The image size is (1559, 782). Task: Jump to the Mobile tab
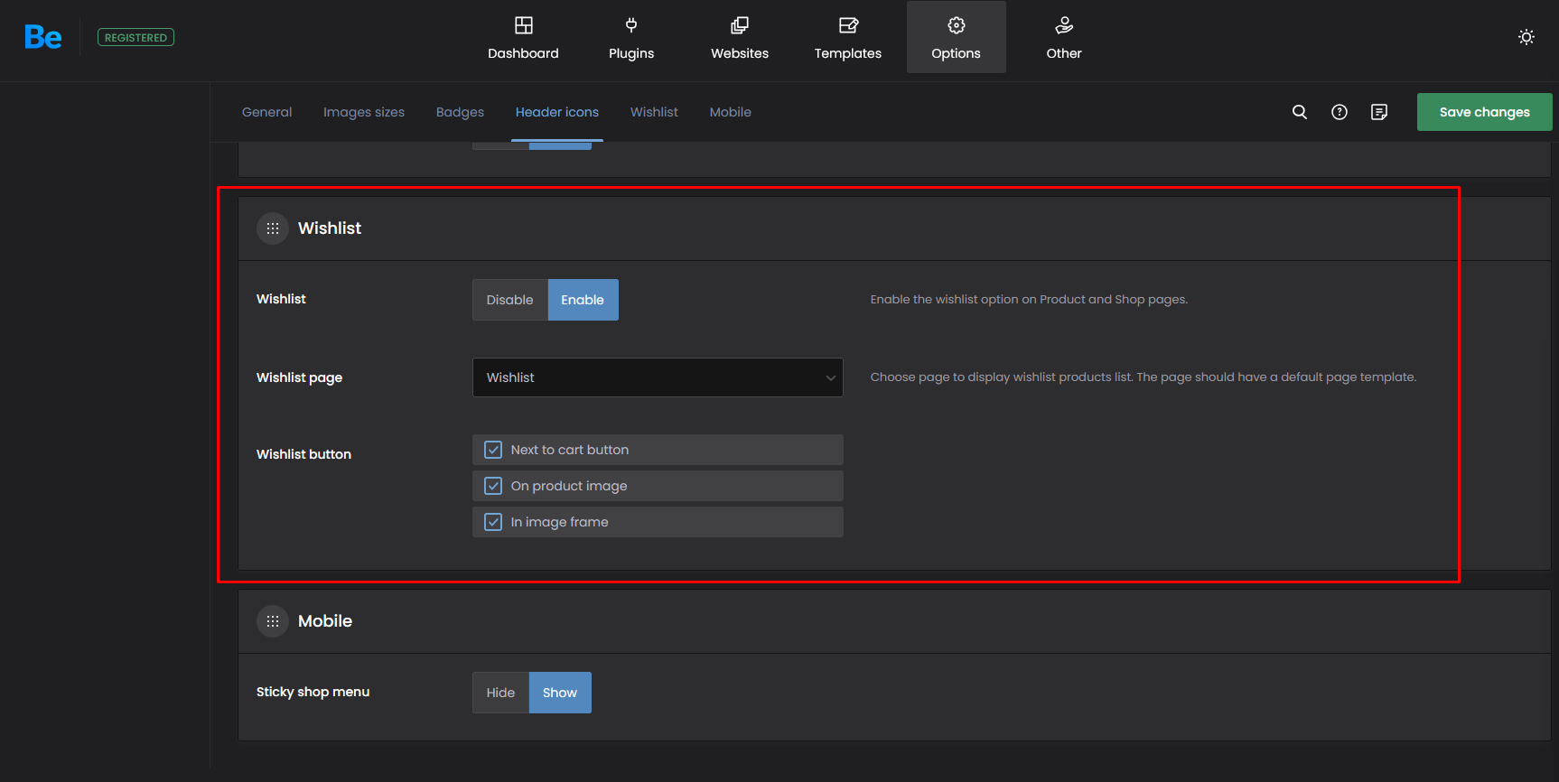tap(730, 112)
